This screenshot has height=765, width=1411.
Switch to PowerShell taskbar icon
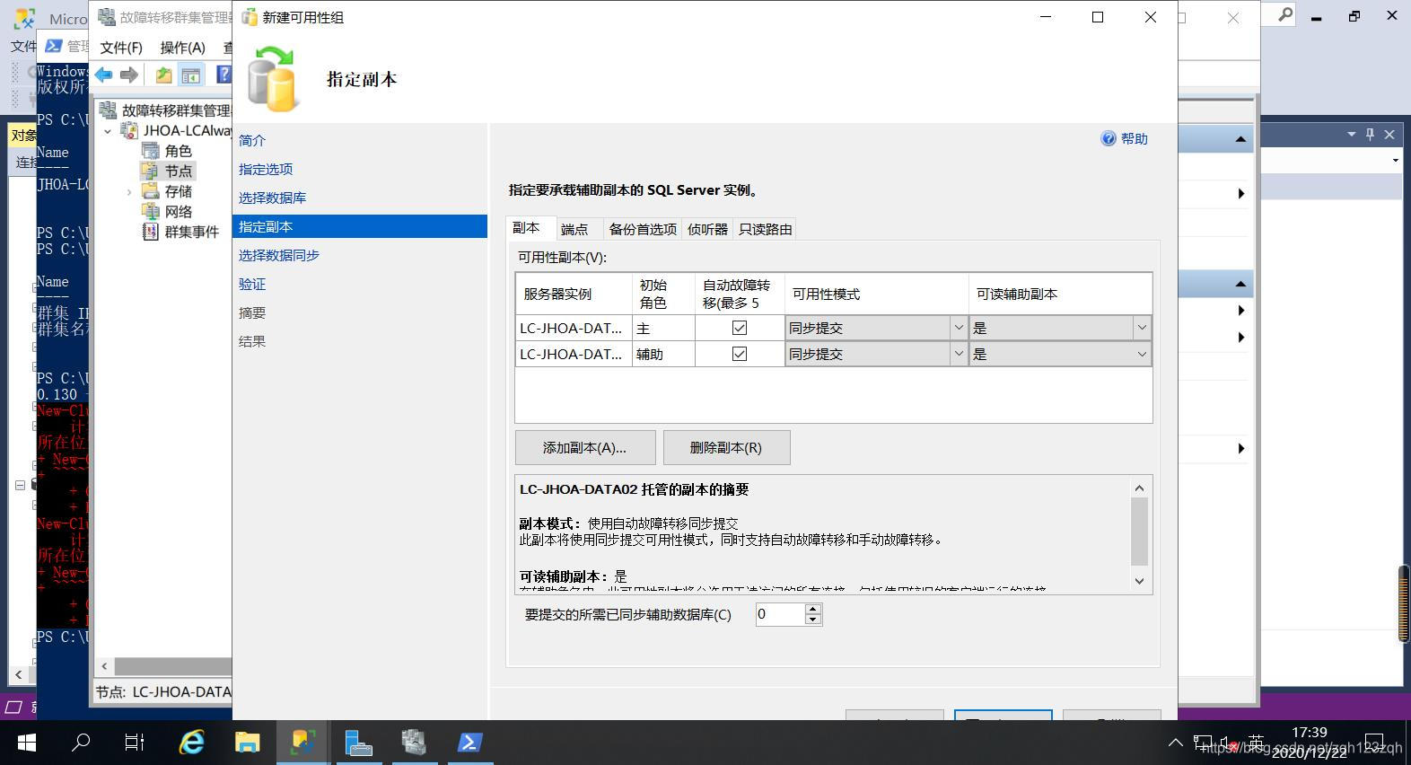pos(469,743)
